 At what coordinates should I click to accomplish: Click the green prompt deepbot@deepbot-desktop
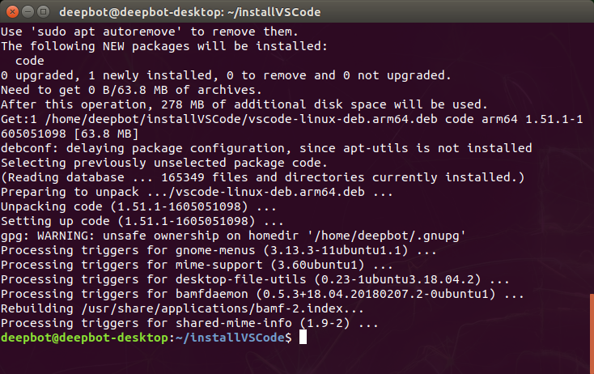pos(84,338)
